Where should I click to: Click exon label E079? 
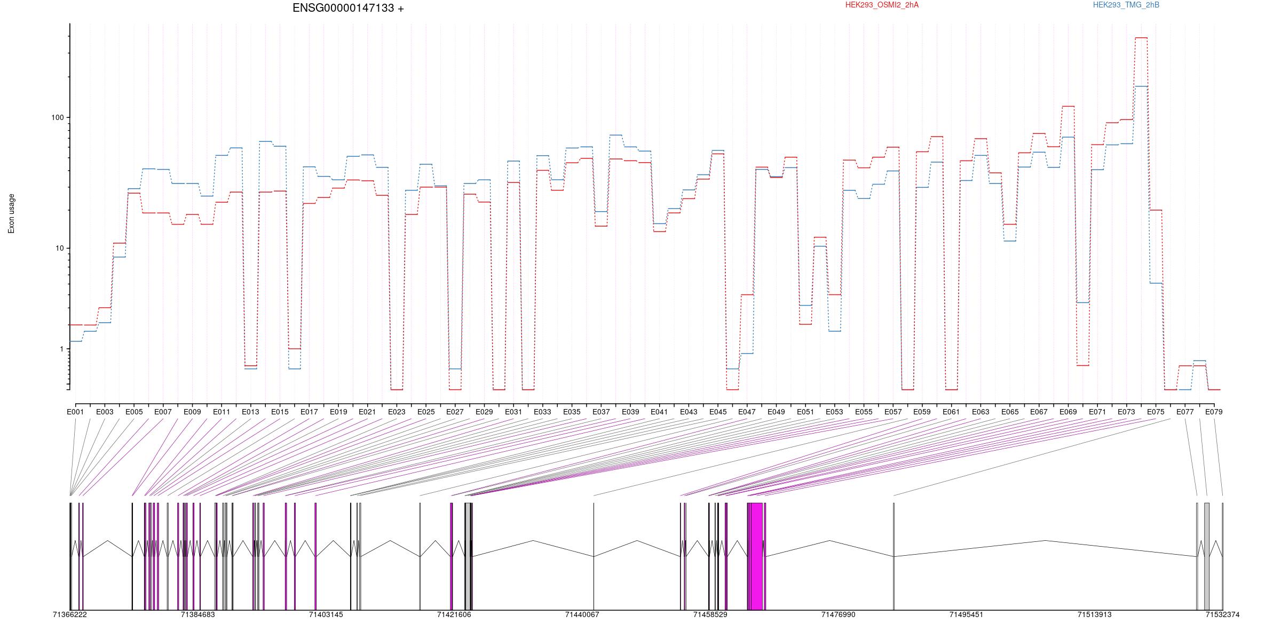pyautogui.click(x=1214, y=412)
